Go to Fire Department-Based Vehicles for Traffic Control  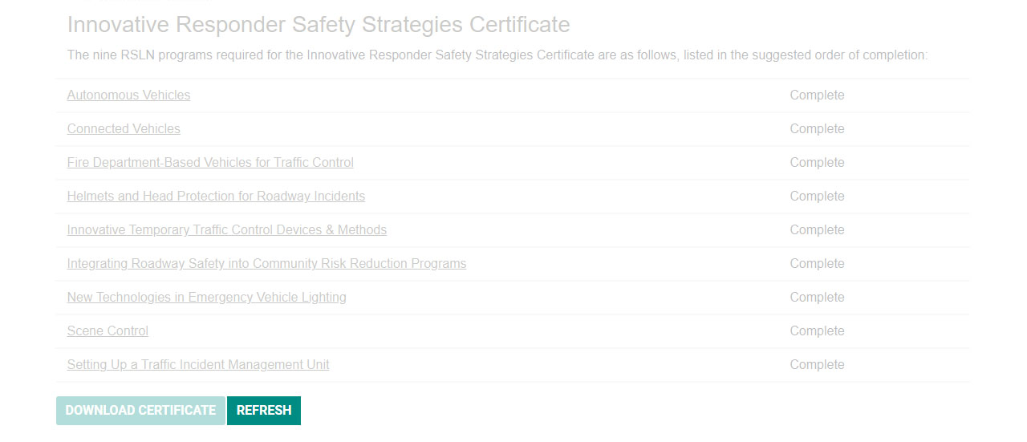click(x=210, y=163)
